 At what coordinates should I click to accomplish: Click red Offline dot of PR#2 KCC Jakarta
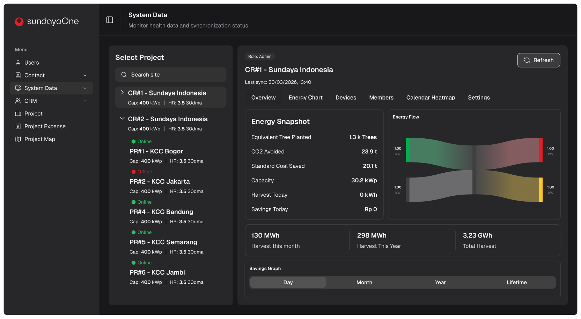[x=133, y=172]
